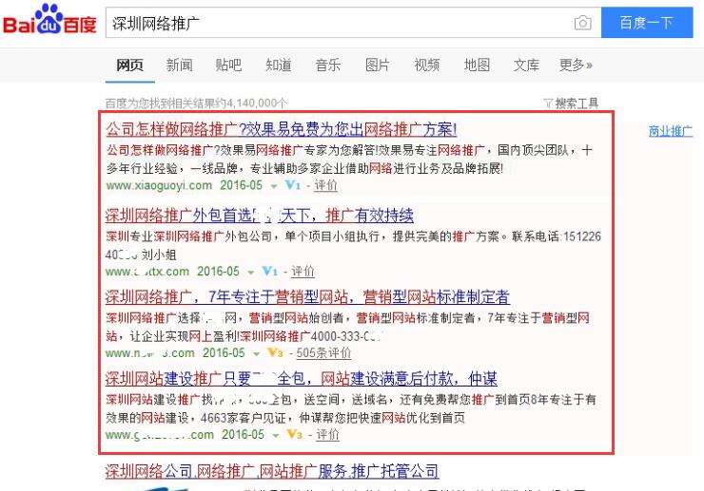Click the 百度一下 search button

[x=647, y=23]
